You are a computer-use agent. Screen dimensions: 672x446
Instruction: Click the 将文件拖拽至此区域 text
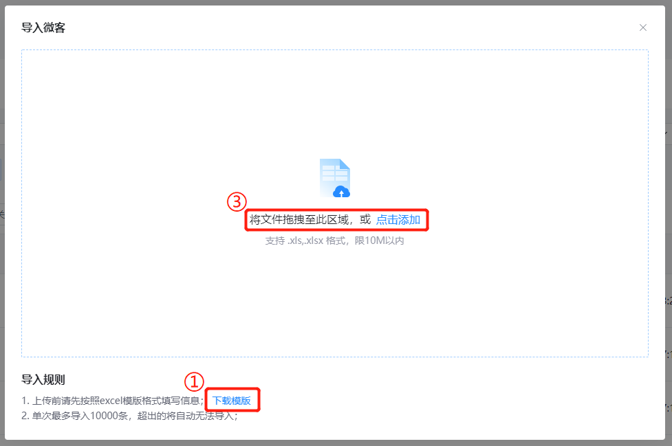click(x=299, y=220)
